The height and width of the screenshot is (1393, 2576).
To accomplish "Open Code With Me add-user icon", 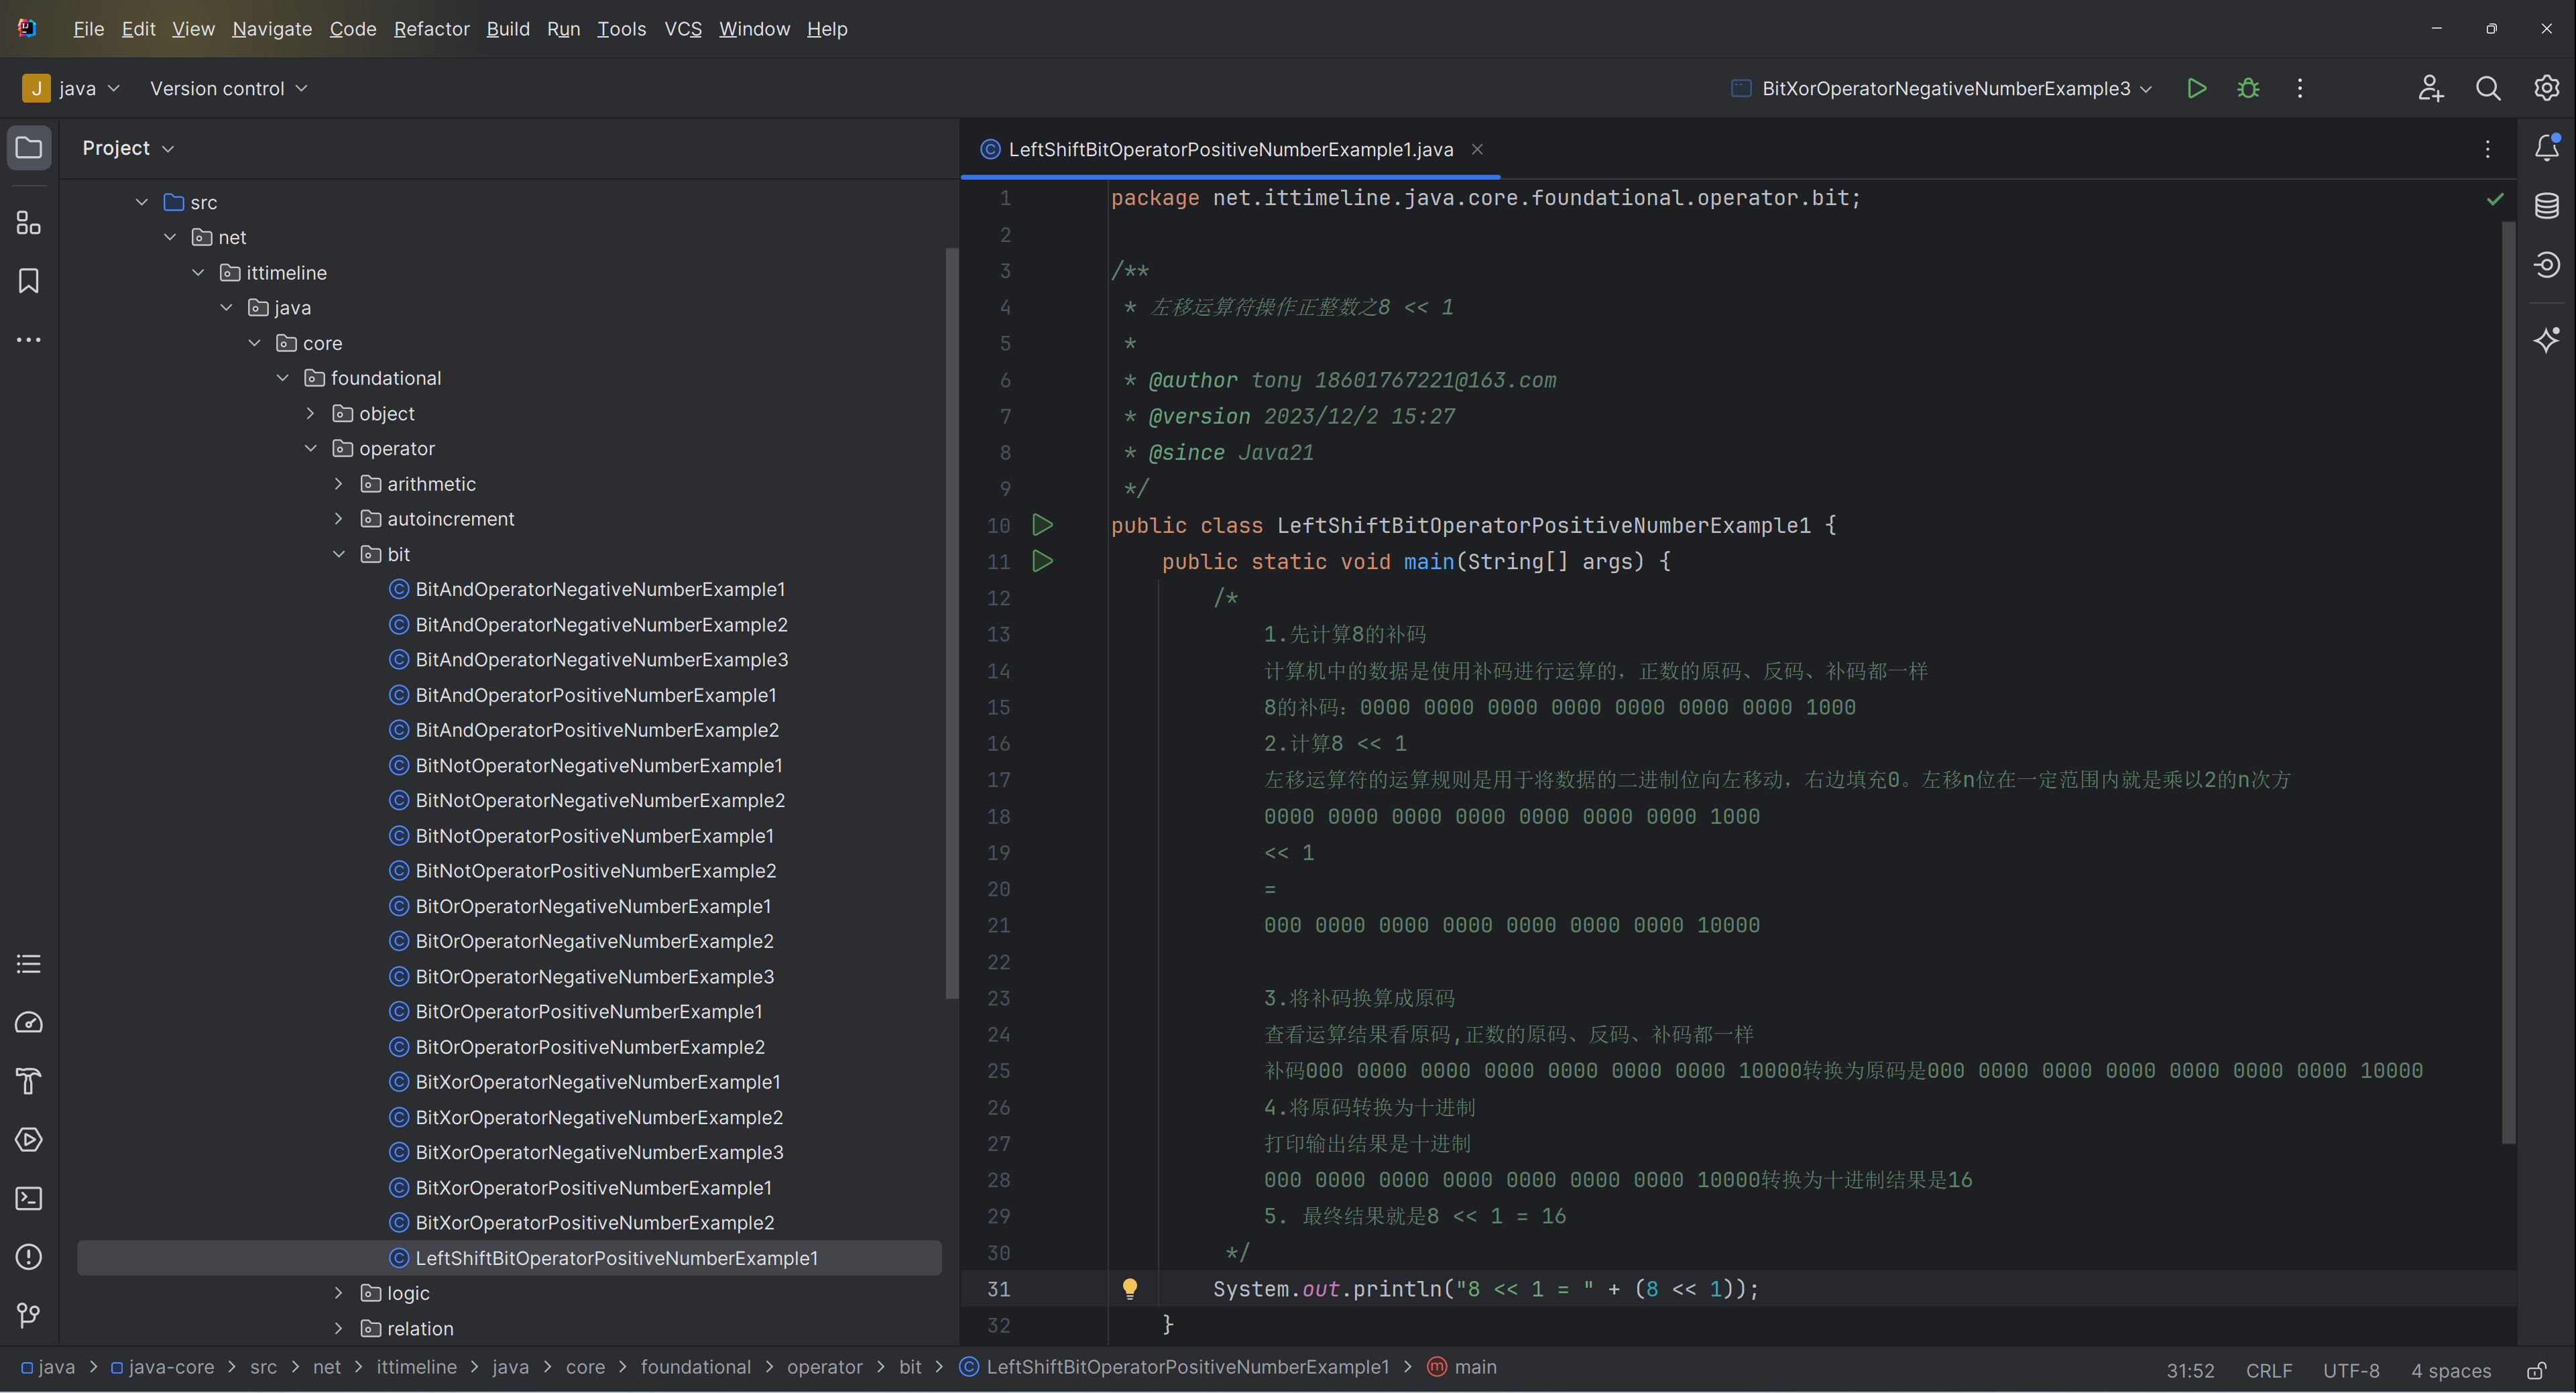I will (x=2431, y=88).
